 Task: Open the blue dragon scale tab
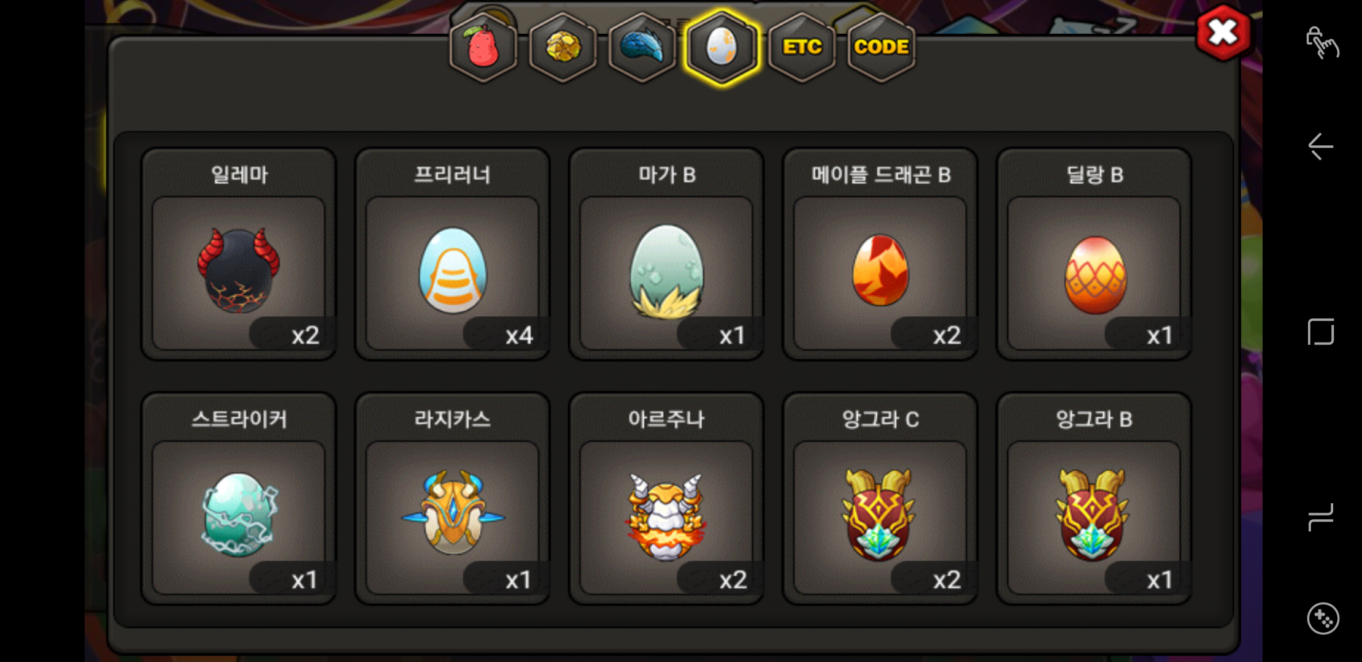pos(642,47)
